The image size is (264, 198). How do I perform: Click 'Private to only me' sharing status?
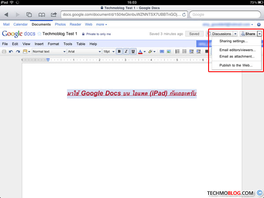96,34
